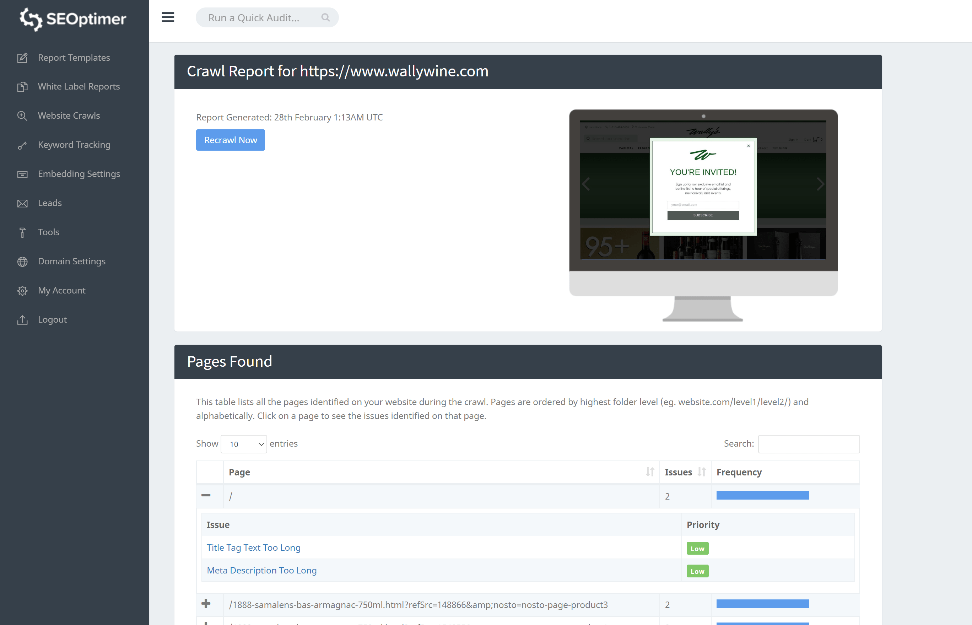Image resolution: width=972 pixels, height=625 pixels.
Task: Expand the product page crawl entry
Action: click(205, 604)
